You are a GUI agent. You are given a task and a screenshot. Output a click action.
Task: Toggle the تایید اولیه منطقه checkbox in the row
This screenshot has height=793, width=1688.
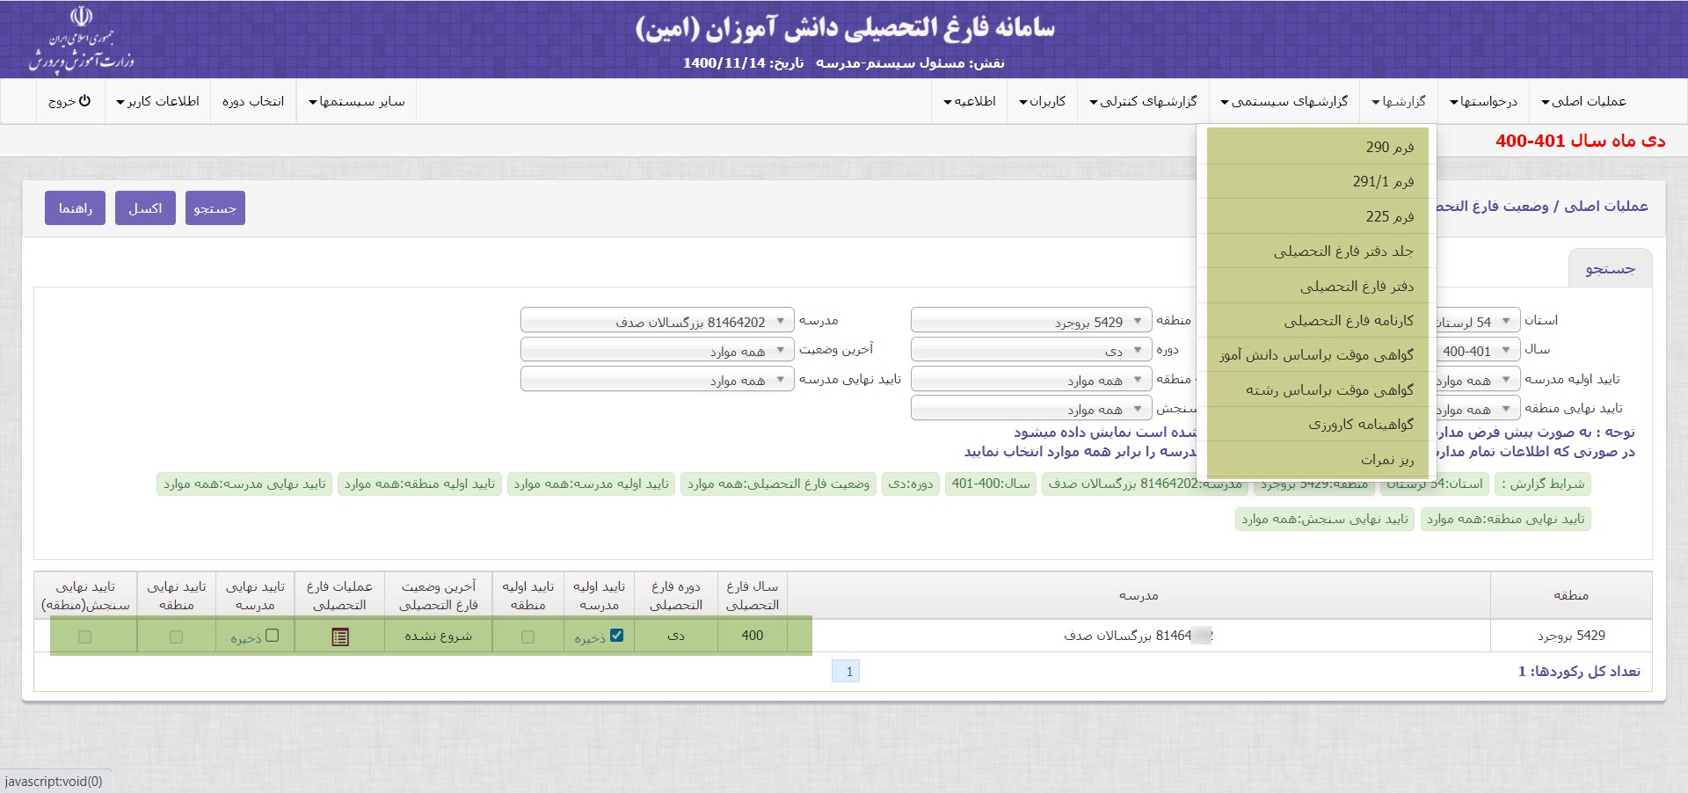click(527, 637)
